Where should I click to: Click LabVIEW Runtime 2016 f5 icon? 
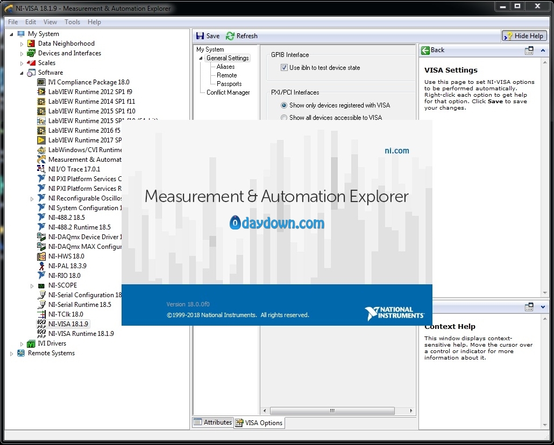pos(41,131)
